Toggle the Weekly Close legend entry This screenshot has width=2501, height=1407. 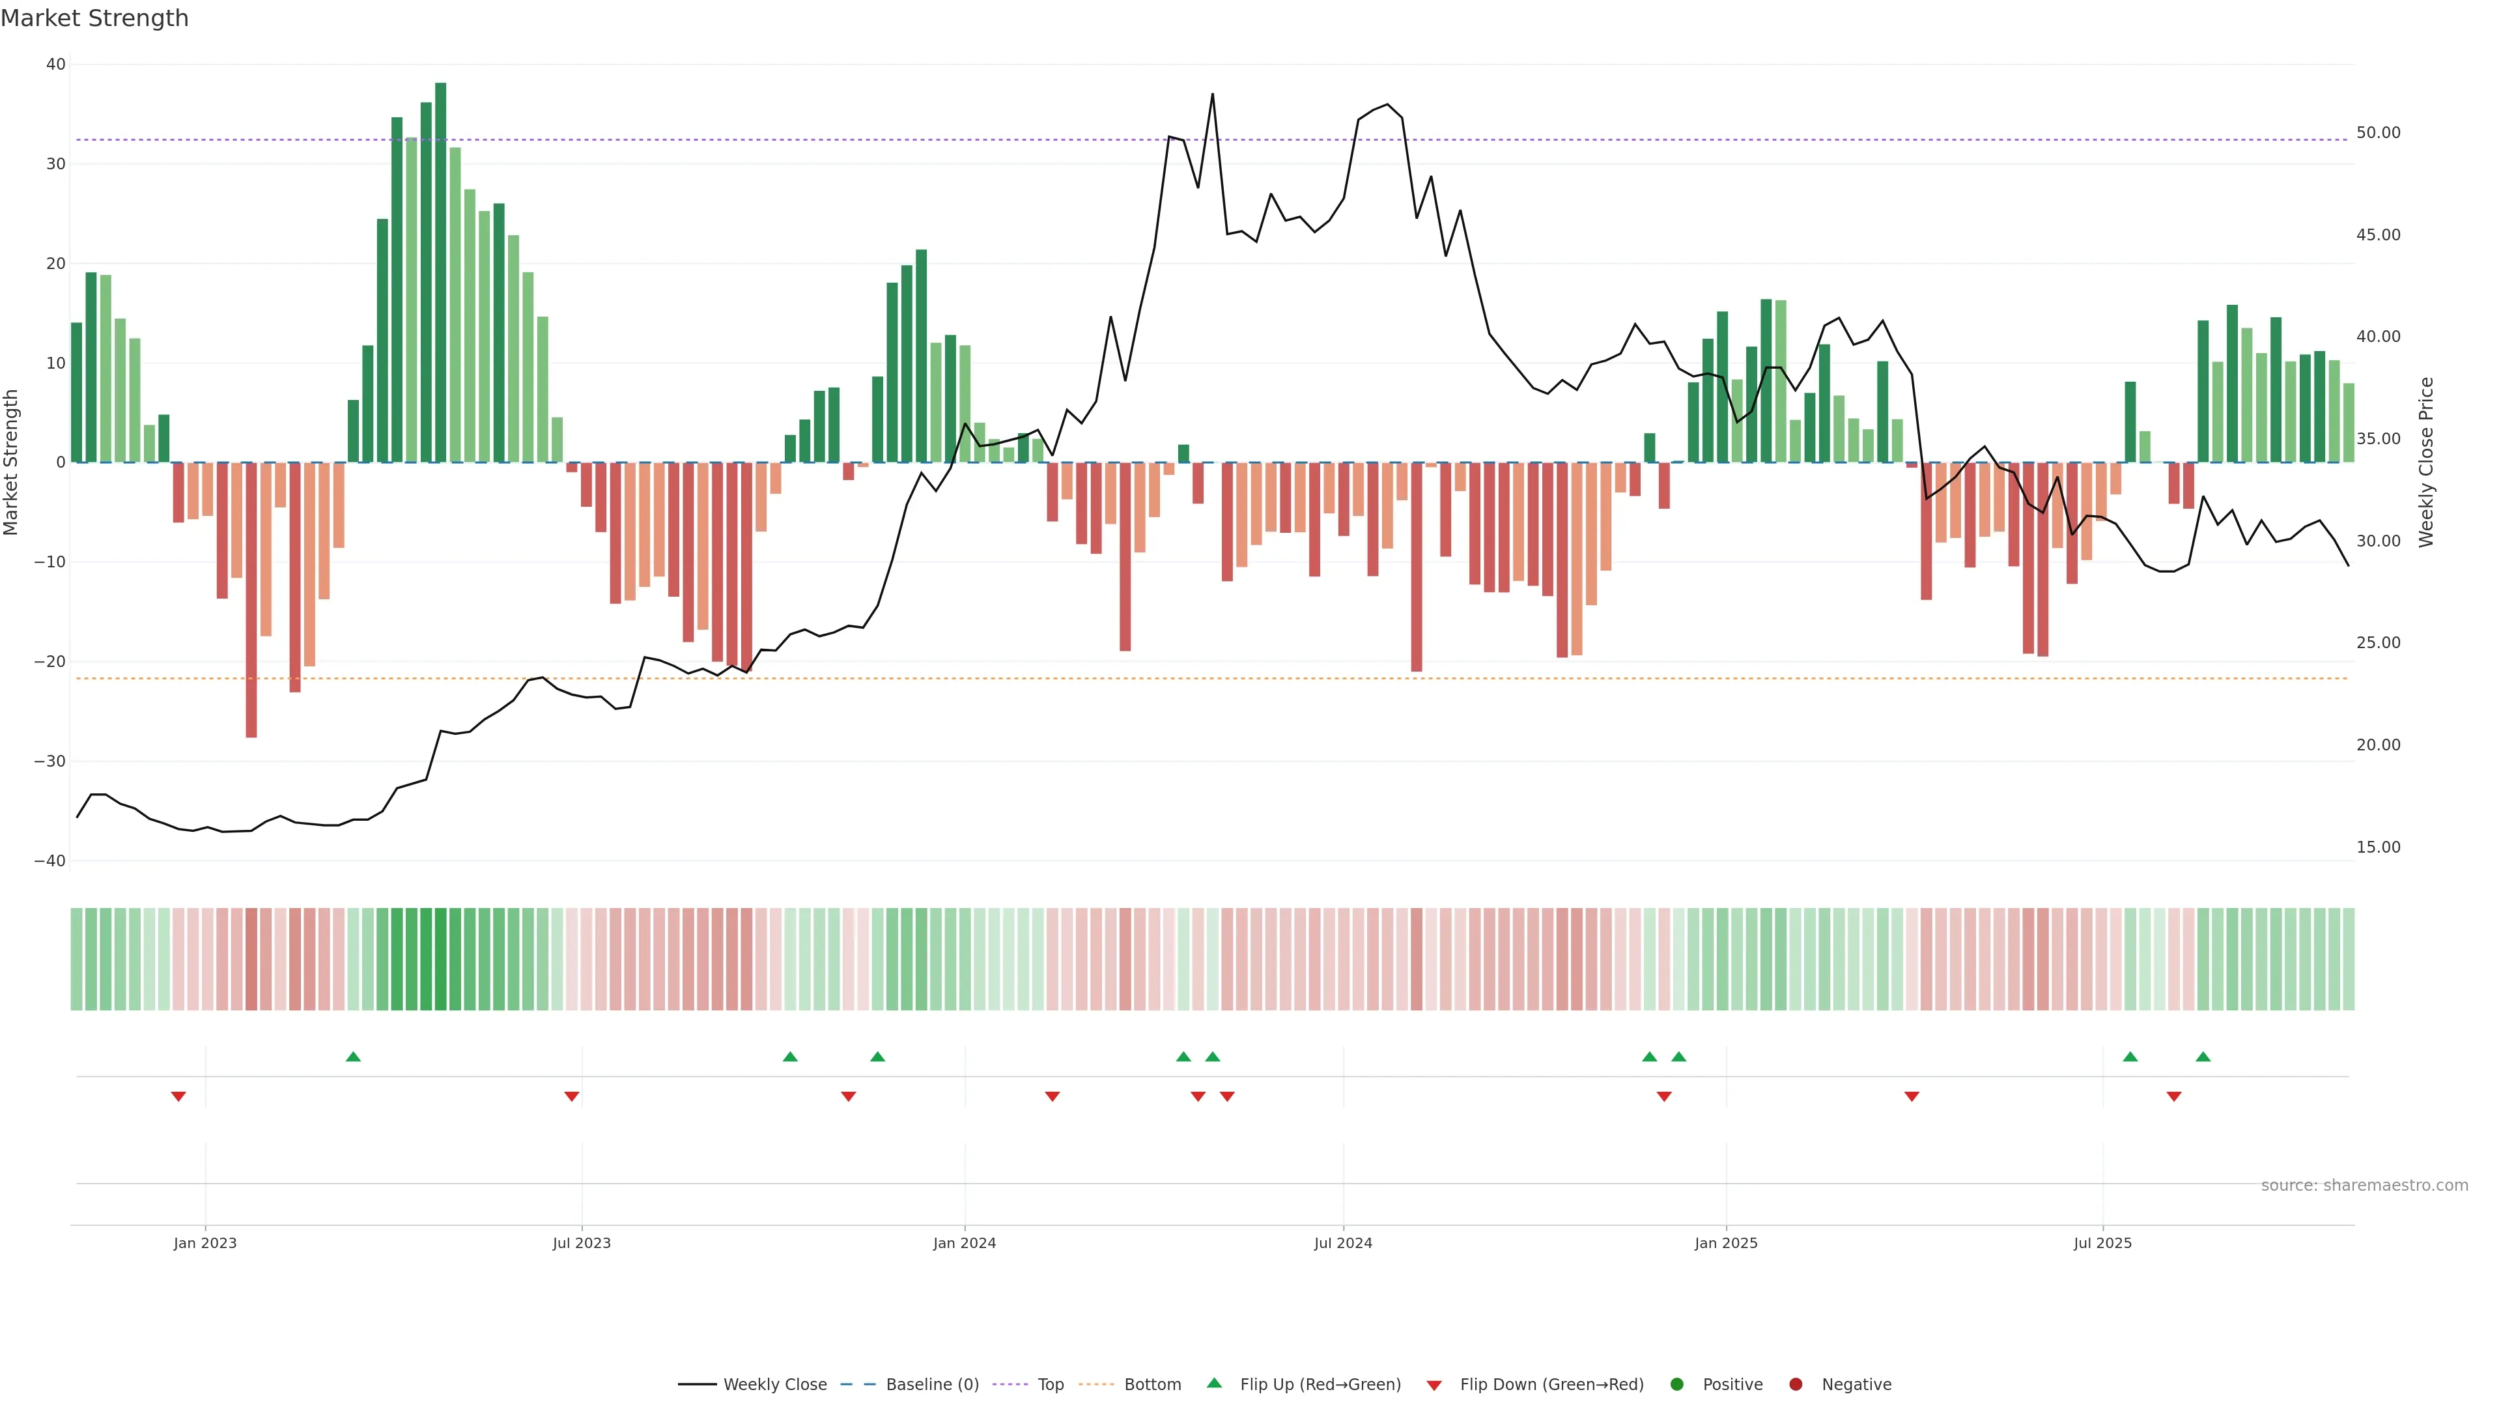[775, 1384]
